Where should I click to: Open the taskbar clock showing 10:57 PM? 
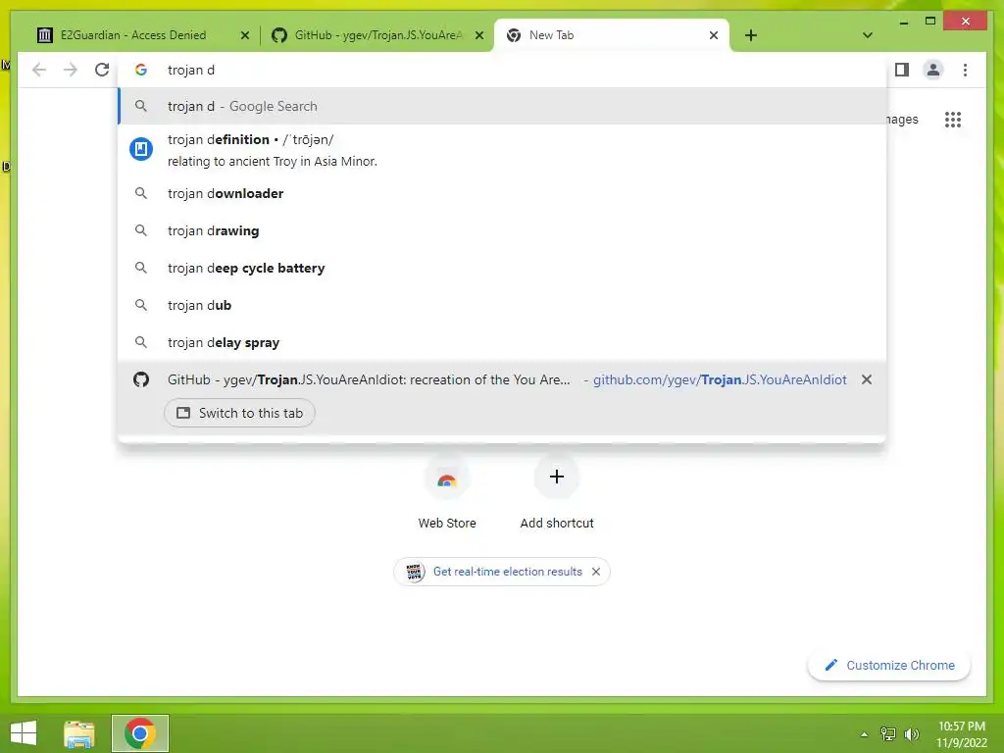point(962,734)
